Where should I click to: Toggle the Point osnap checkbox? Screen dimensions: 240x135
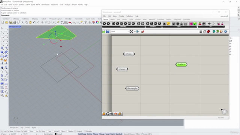coord(15,131)
